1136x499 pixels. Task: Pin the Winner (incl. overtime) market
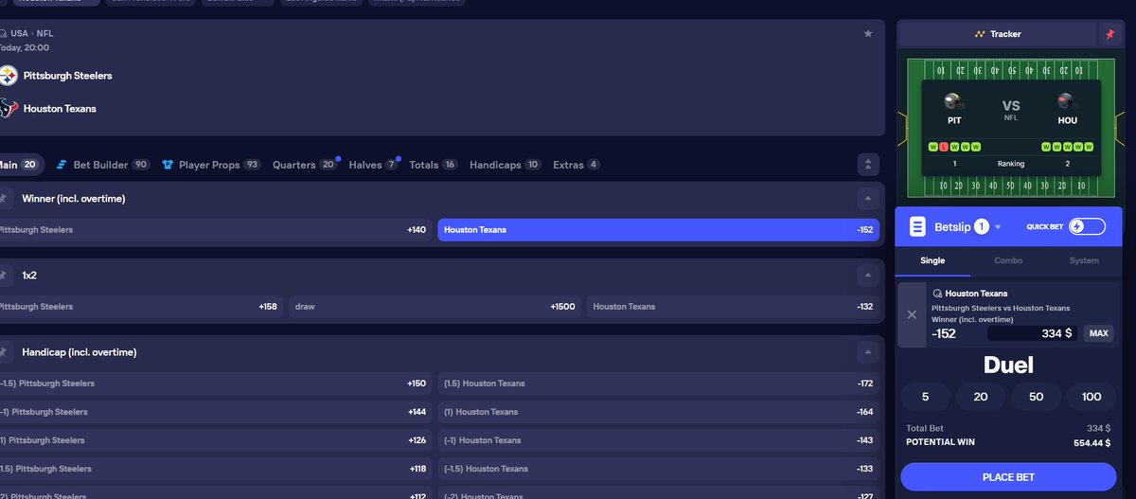click(3, 199)
